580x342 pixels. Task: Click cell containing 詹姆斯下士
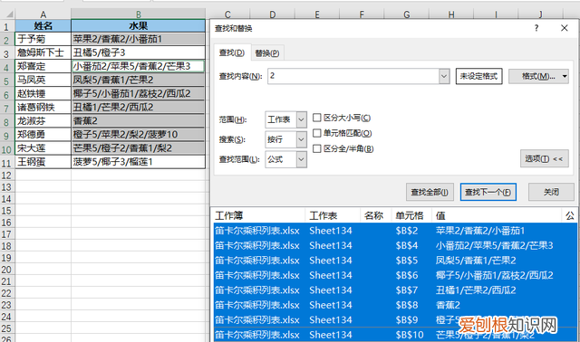[x=43, y=52]
